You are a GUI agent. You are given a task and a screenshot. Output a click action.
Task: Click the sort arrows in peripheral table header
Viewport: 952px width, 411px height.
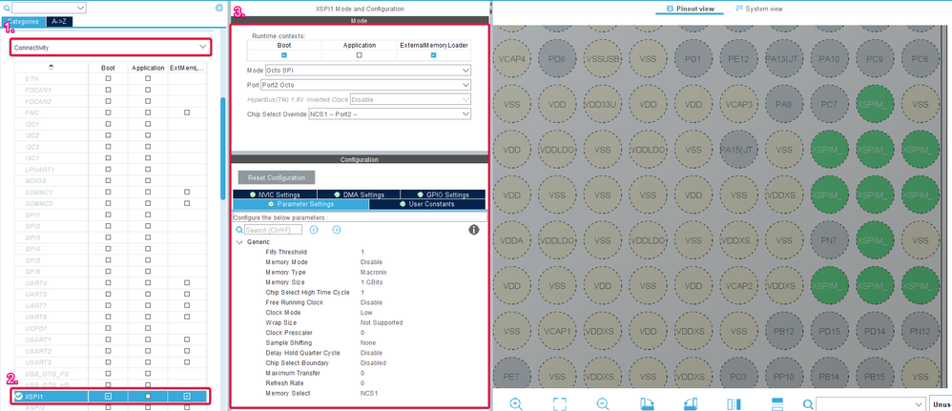(51, 68)
